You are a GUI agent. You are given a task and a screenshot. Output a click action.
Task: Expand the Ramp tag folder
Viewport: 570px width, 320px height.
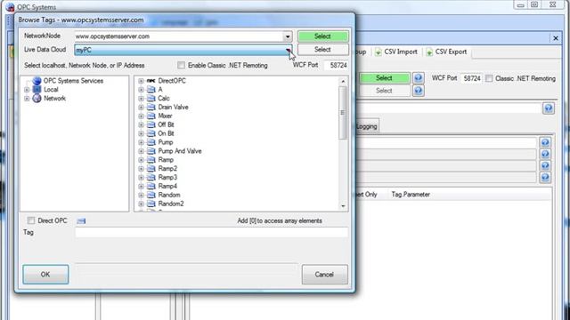(141, 160)
